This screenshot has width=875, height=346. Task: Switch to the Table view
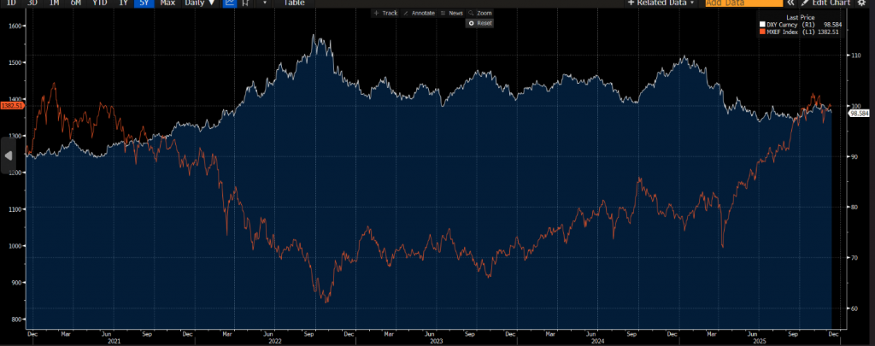[293, 3]
